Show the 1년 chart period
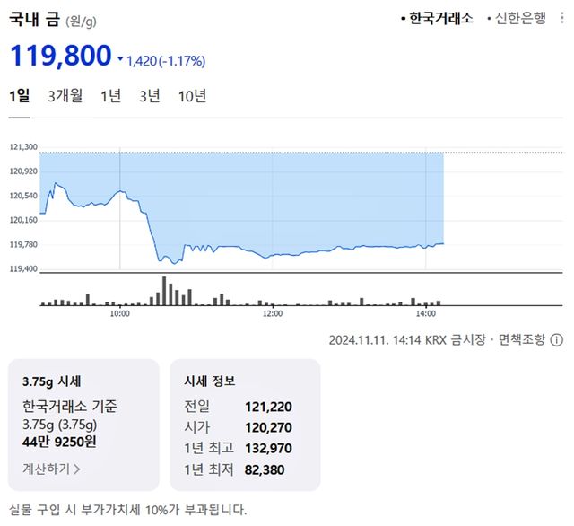 [111, 96]
